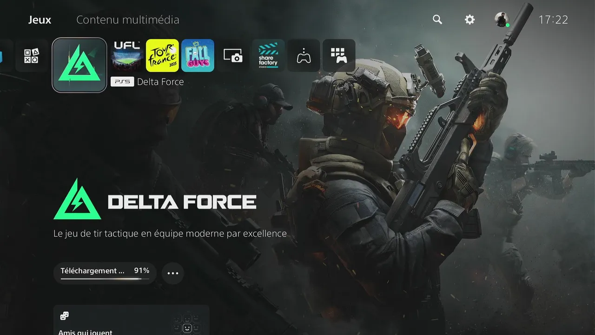This screenshot has height=335, width=595.
Task: Switch to the Jeux tab
Action: click(40, 20)
